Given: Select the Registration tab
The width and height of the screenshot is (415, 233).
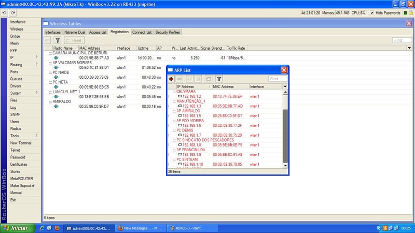Looking at the screenshot, I should pyautogui.click(x=119, y=32).
